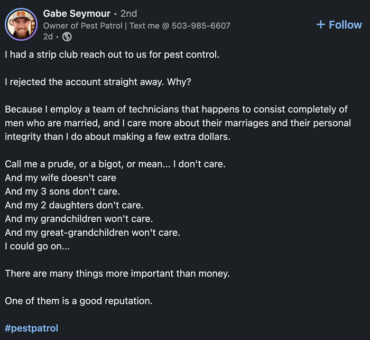The image size is (370, 340).
Task: Click the globe public visibility icon
Action: point(67,36)
